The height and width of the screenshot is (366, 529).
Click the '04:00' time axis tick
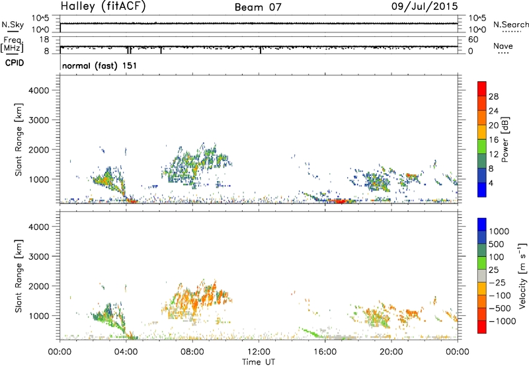tap(126, 352)
